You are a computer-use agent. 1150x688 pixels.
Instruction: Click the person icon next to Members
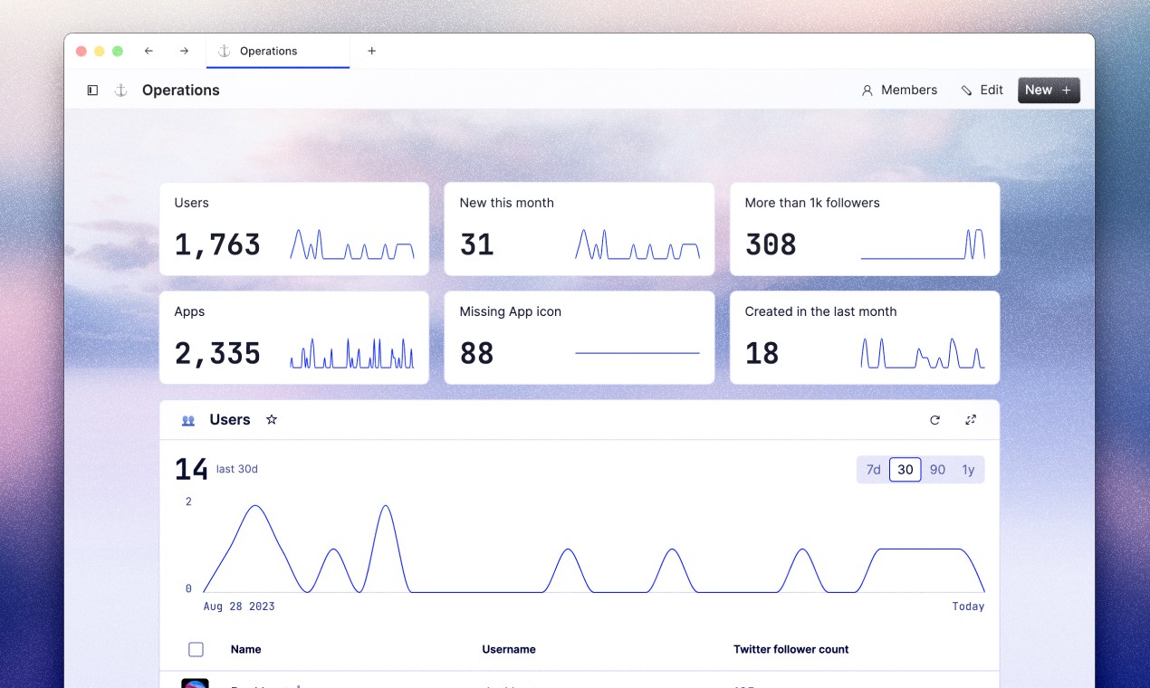point(867,91)
